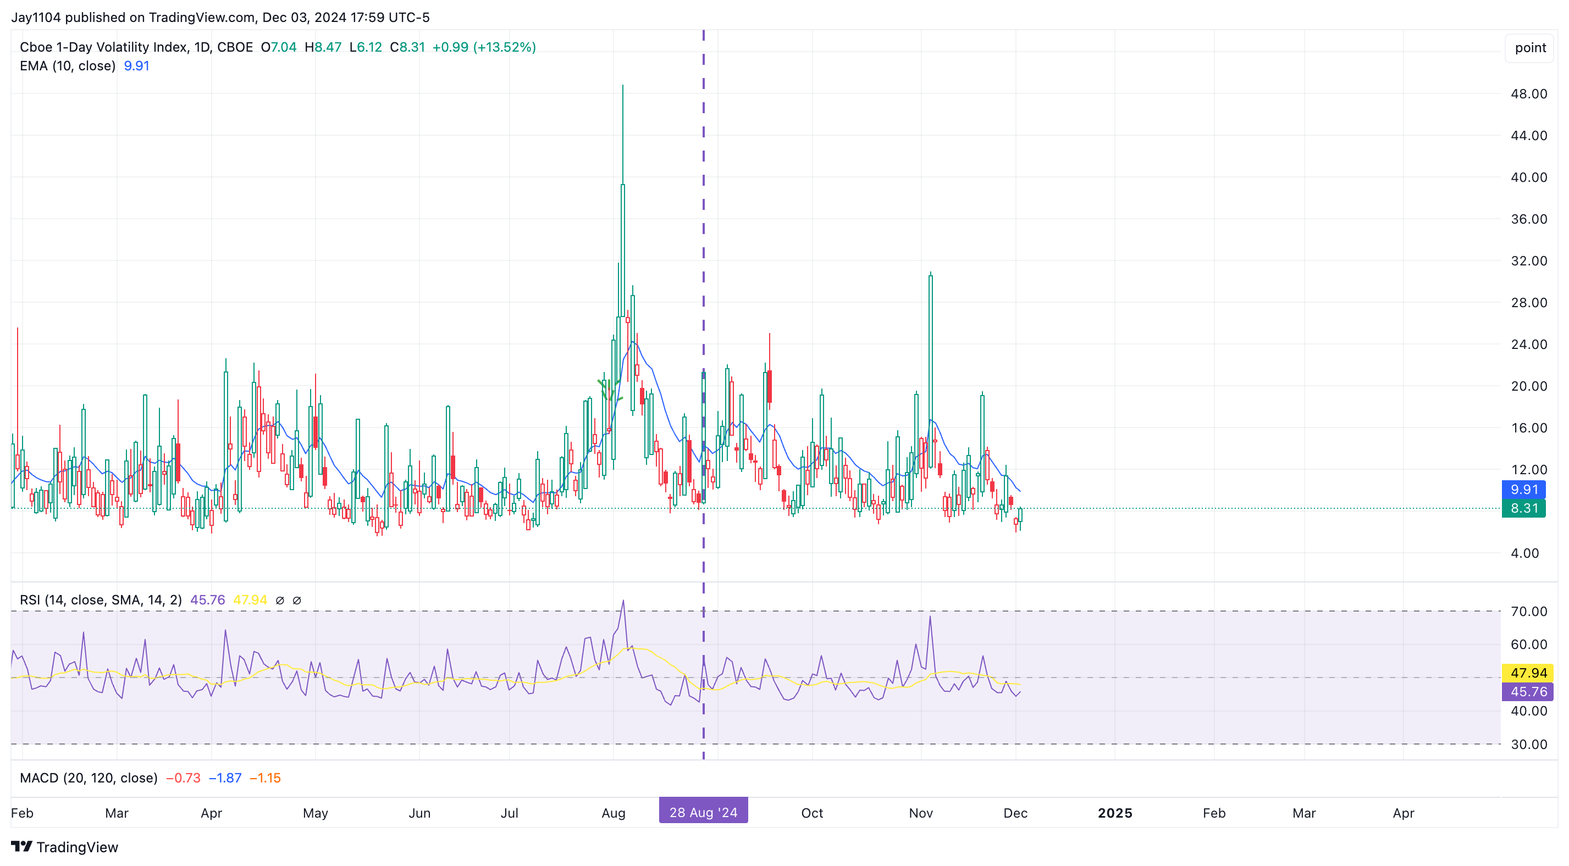Click the EMA (10, close) indicator label
The height and width of the screenshot is (866, 1569).
[x=68, y=66]
